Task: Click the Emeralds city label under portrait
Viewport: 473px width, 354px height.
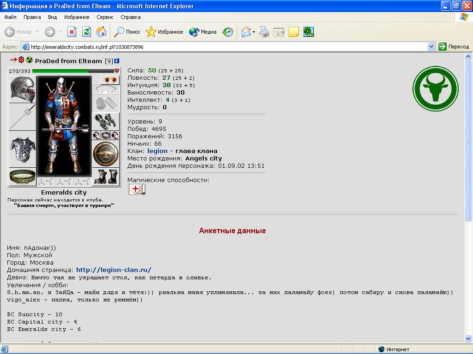Action: [x=64, y=192]
